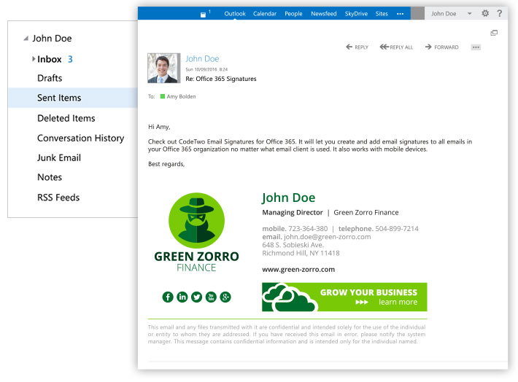Image resolution: width=518 pixels, height=382 pixels.
Task: Expand the Inbox folder arrow
Action: (x=34, y=59)
